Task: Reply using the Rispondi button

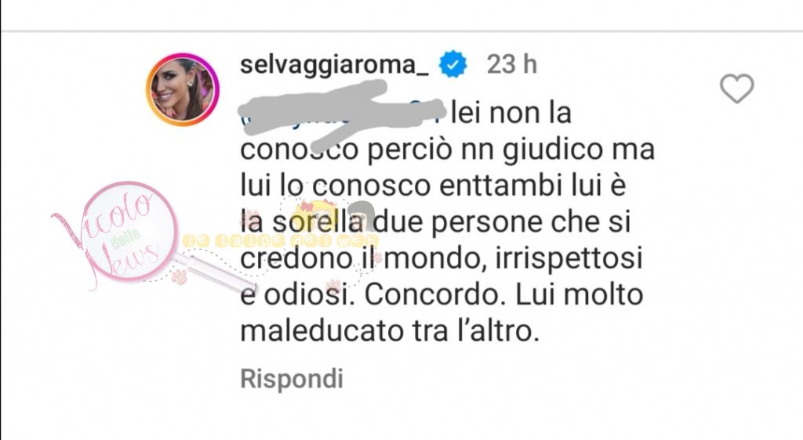Action: point(292,379)
